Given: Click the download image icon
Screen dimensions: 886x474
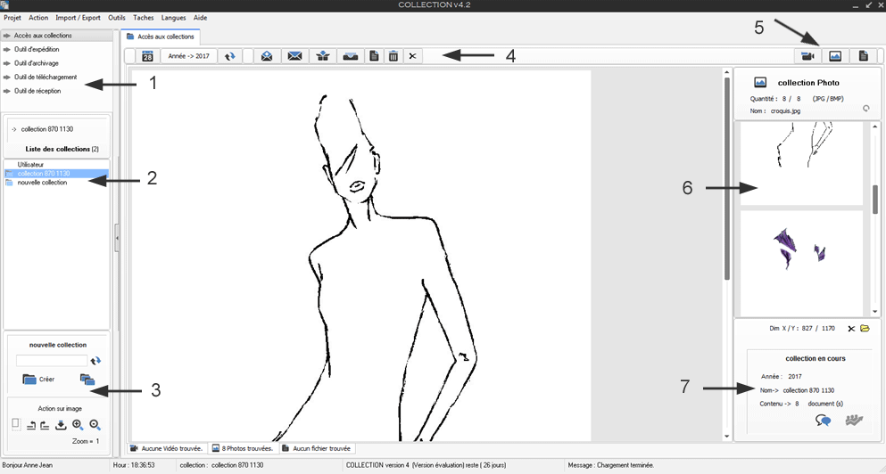Looking at the screenshot, I should (61, 425).
